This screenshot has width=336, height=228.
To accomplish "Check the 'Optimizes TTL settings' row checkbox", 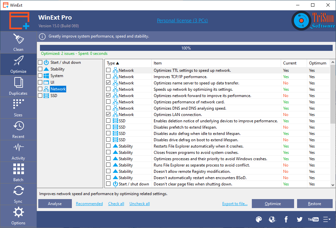I will (108, 70).
